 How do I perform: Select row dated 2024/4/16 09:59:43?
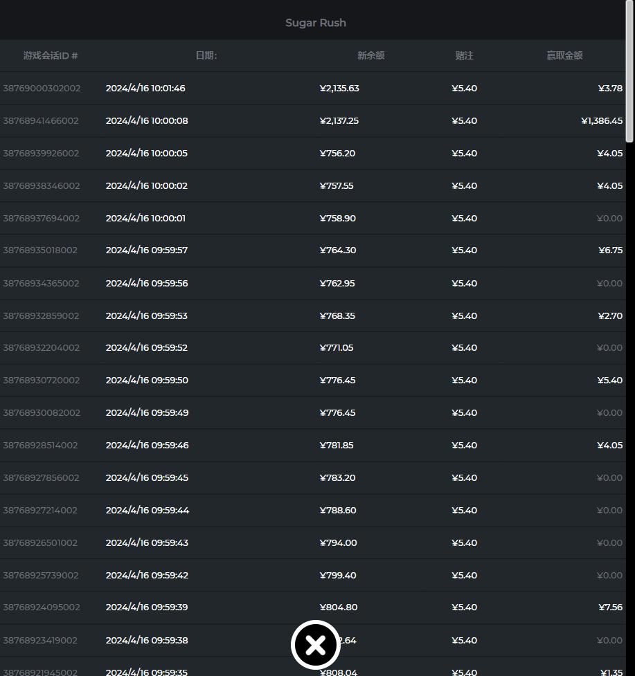(x=147, y=542)
